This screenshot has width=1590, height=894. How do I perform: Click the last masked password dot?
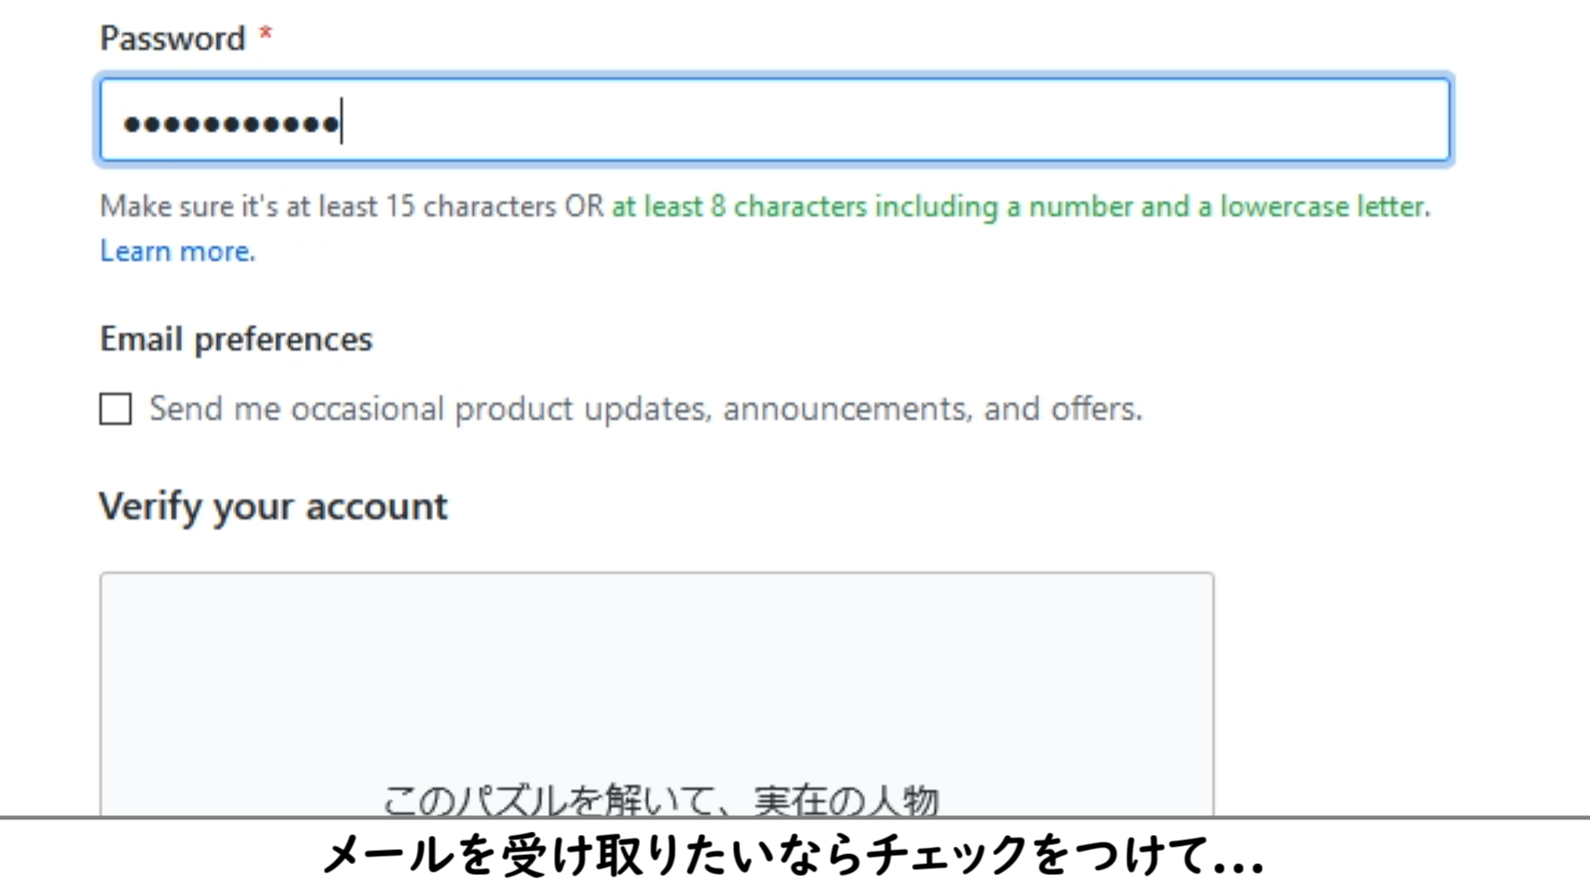pos(330,125)
